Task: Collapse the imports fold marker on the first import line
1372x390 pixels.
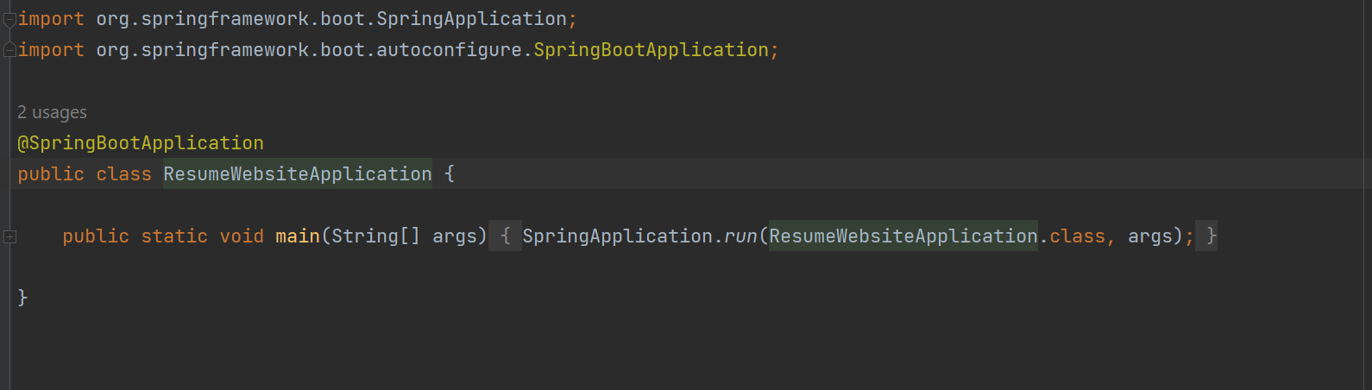Action: [9, 20]
